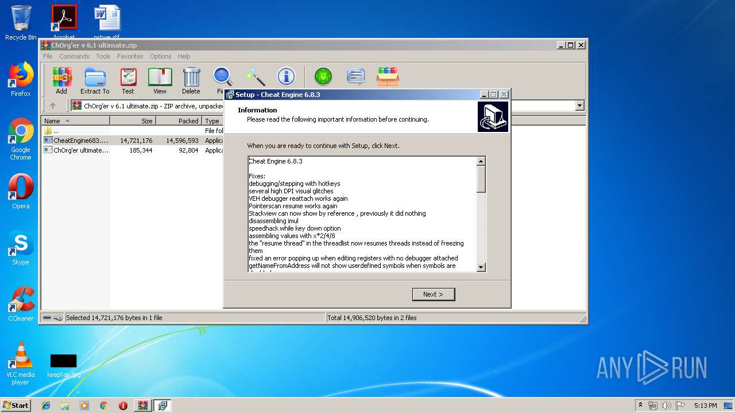Select ChOrg'er ultimate file row
735x413 pixels.
tap(133, 150)
